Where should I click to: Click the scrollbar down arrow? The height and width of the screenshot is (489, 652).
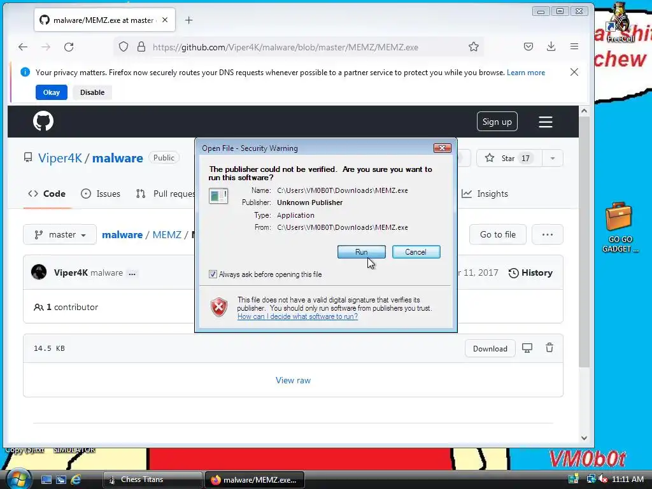coord(585,438)
